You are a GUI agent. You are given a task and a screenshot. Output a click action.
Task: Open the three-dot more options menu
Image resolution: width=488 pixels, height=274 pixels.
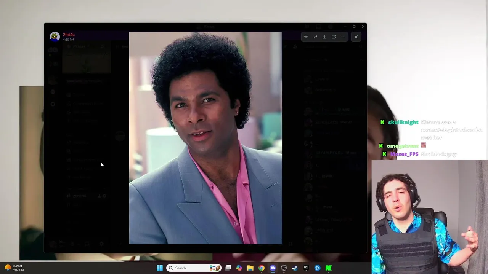[343, 37]
